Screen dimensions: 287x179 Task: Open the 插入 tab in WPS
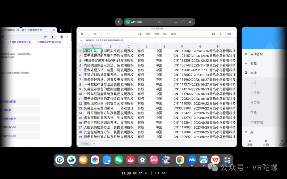tap(165, 34)
